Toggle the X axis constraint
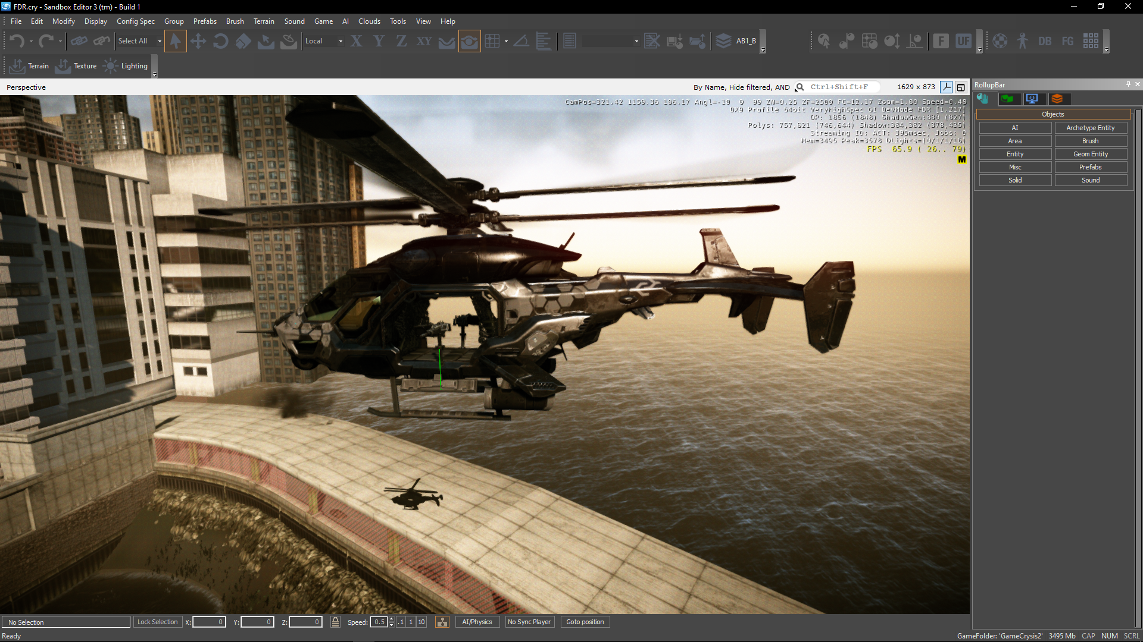 [356, 41]
